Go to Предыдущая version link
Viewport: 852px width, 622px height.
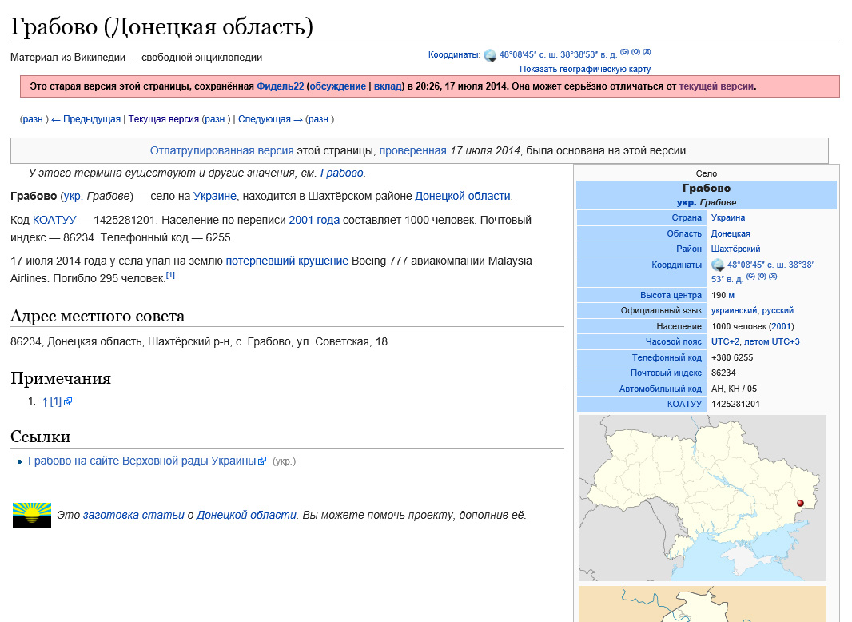86,119
